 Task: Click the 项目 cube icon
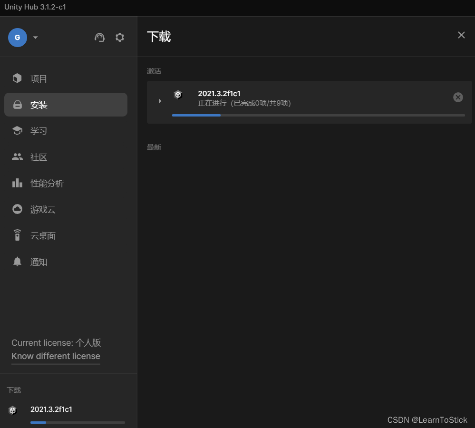pyautogui.click(x=17, y=78)
